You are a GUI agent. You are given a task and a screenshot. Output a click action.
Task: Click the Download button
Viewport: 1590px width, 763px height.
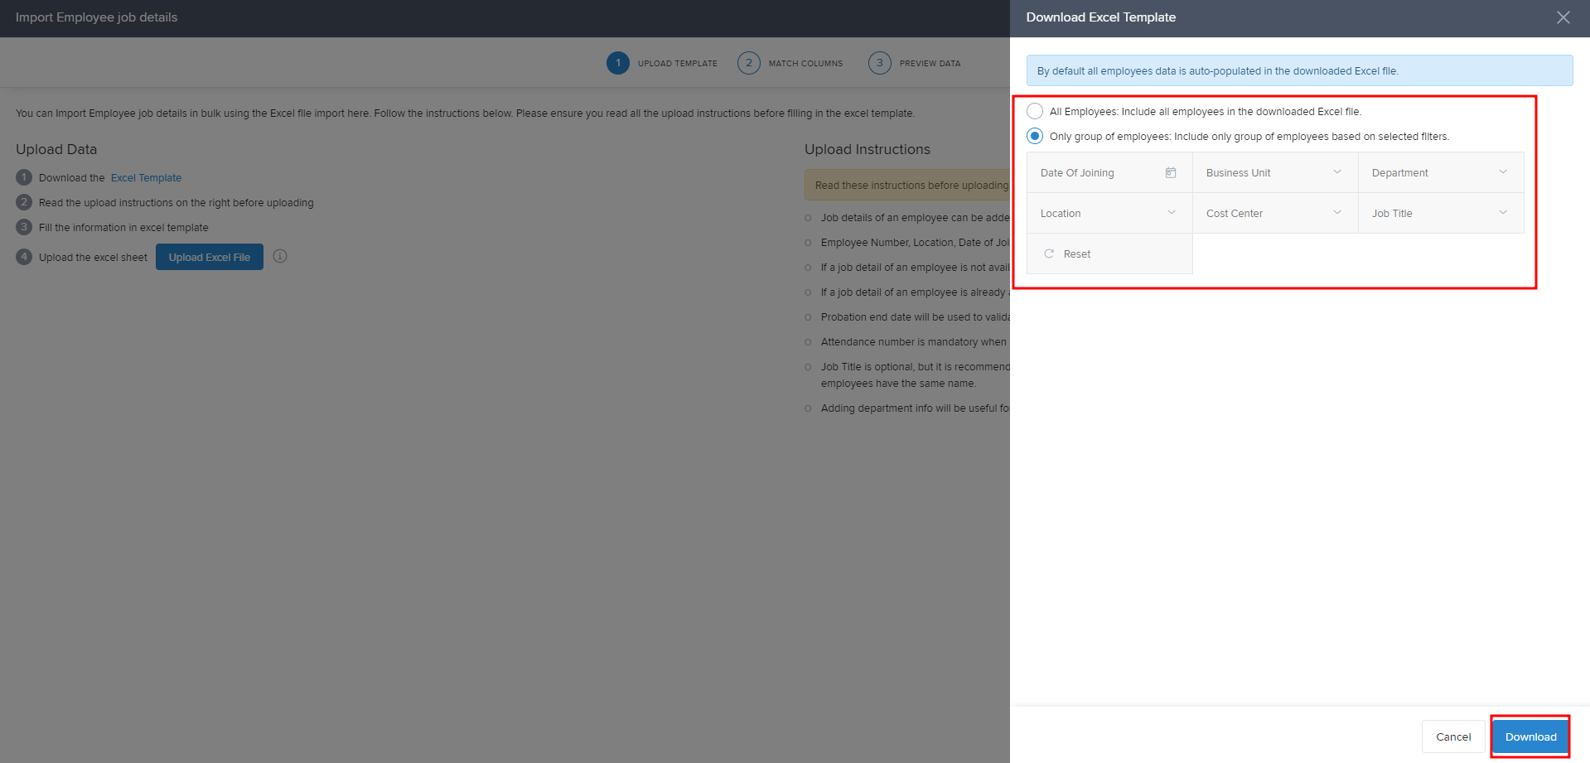(x=1530, y=736)
